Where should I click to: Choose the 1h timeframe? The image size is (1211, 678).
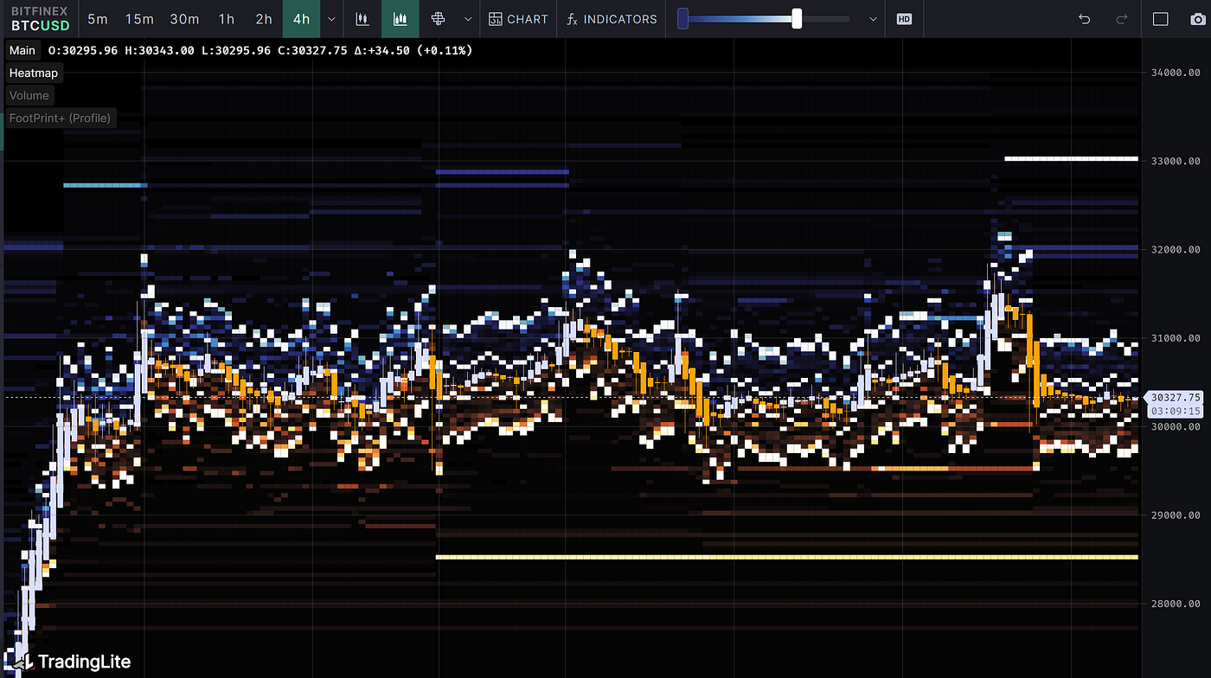[227, 18]
